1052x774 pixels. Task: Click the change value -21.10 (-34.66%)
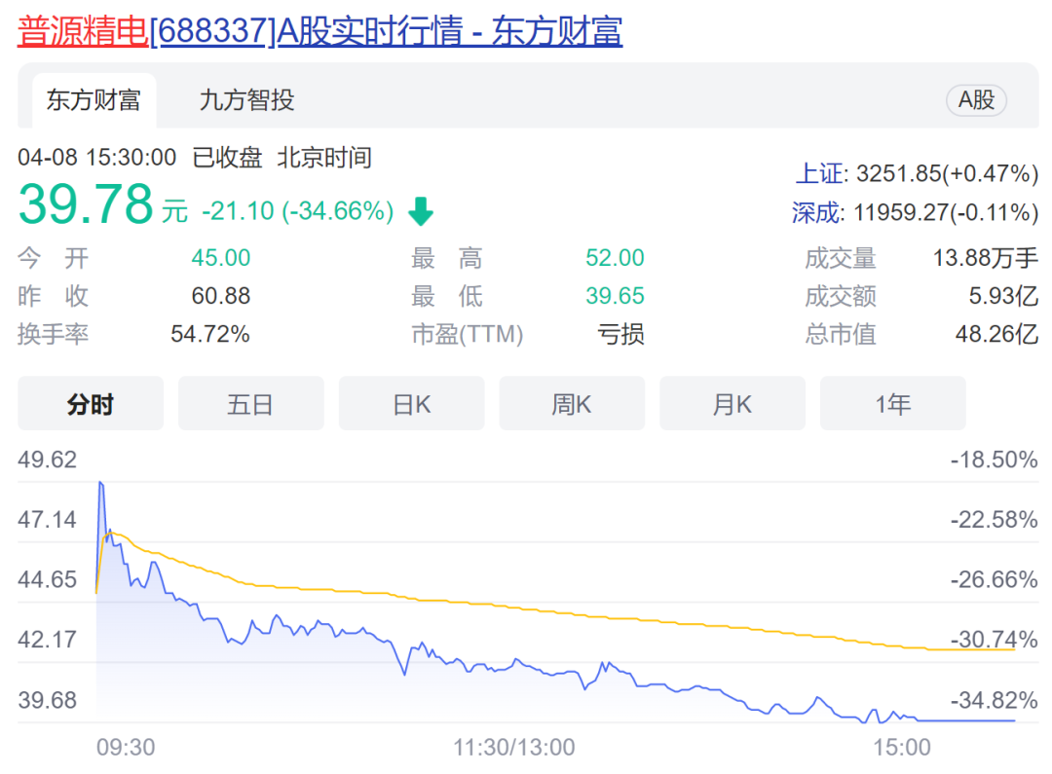298,211
